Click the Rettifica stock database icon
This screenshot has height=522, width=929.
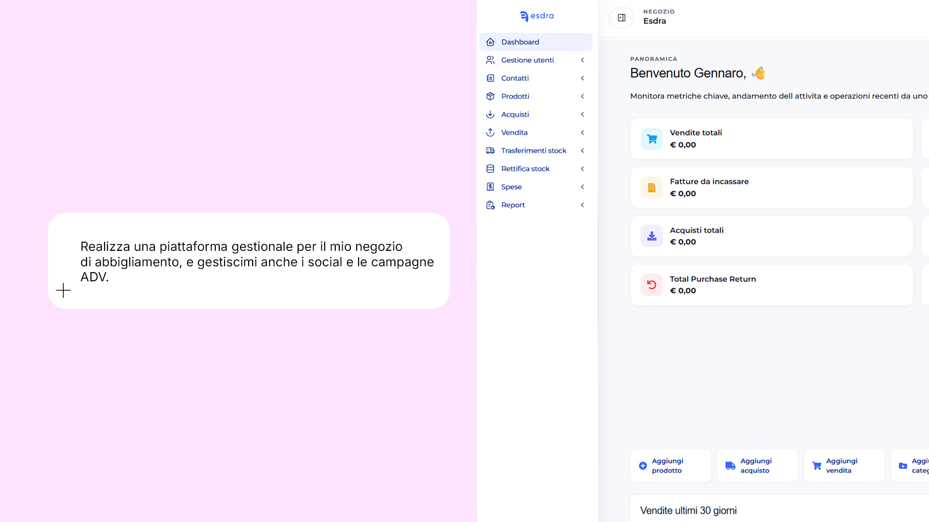(x=490, y=168)
